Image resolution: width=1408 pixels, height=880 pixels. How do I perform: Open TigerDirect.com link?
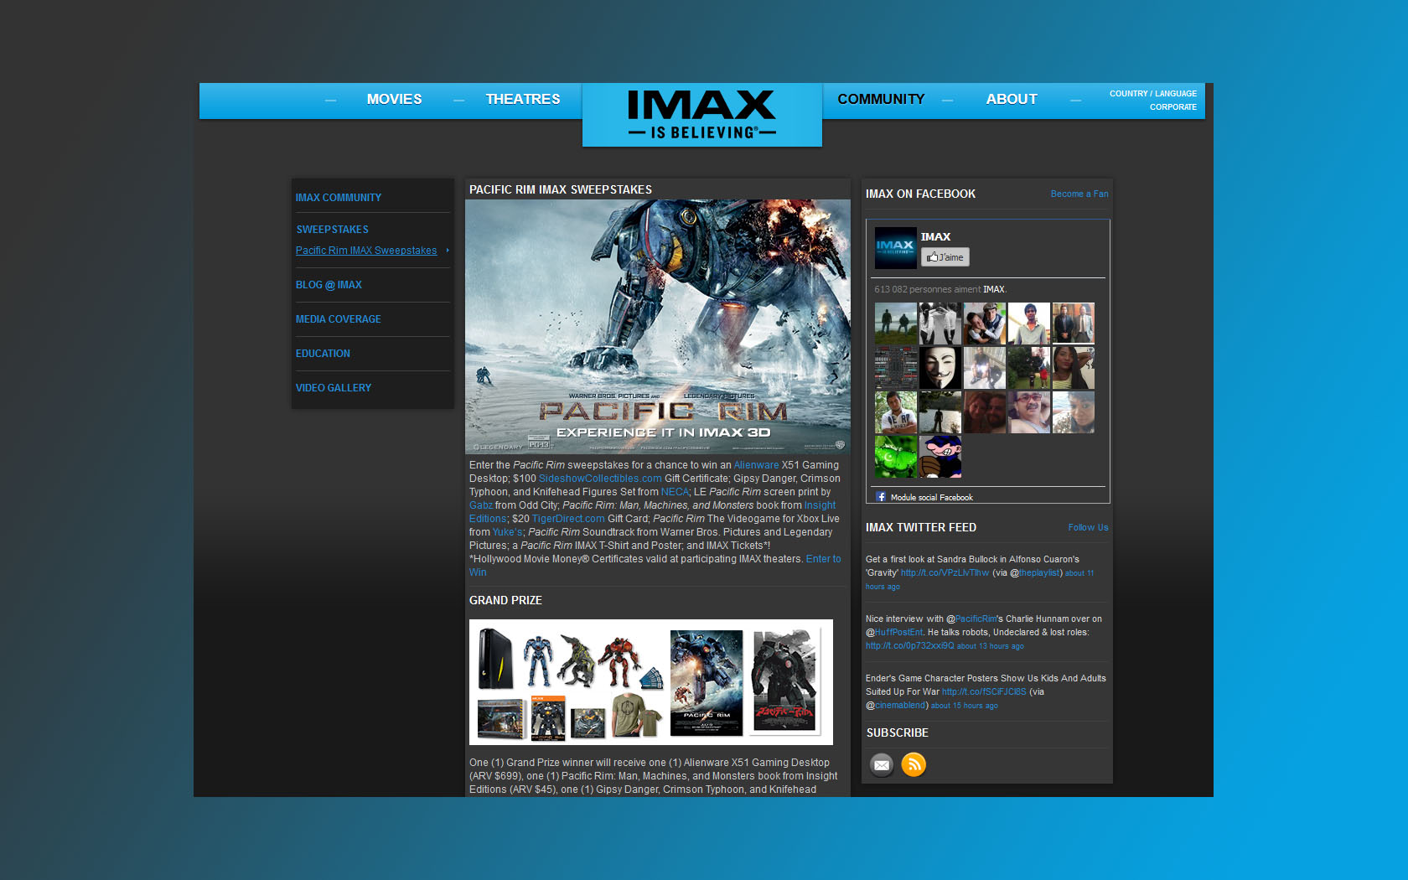568,519
